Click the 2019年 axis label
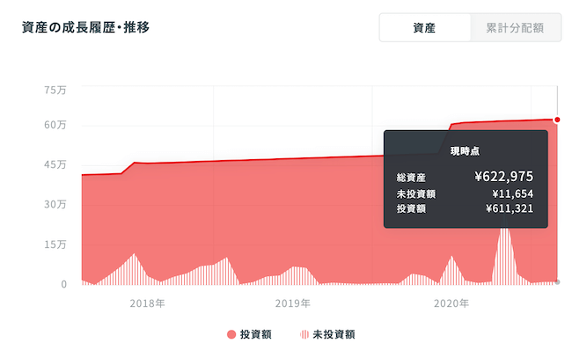 [x=293, y=303]
